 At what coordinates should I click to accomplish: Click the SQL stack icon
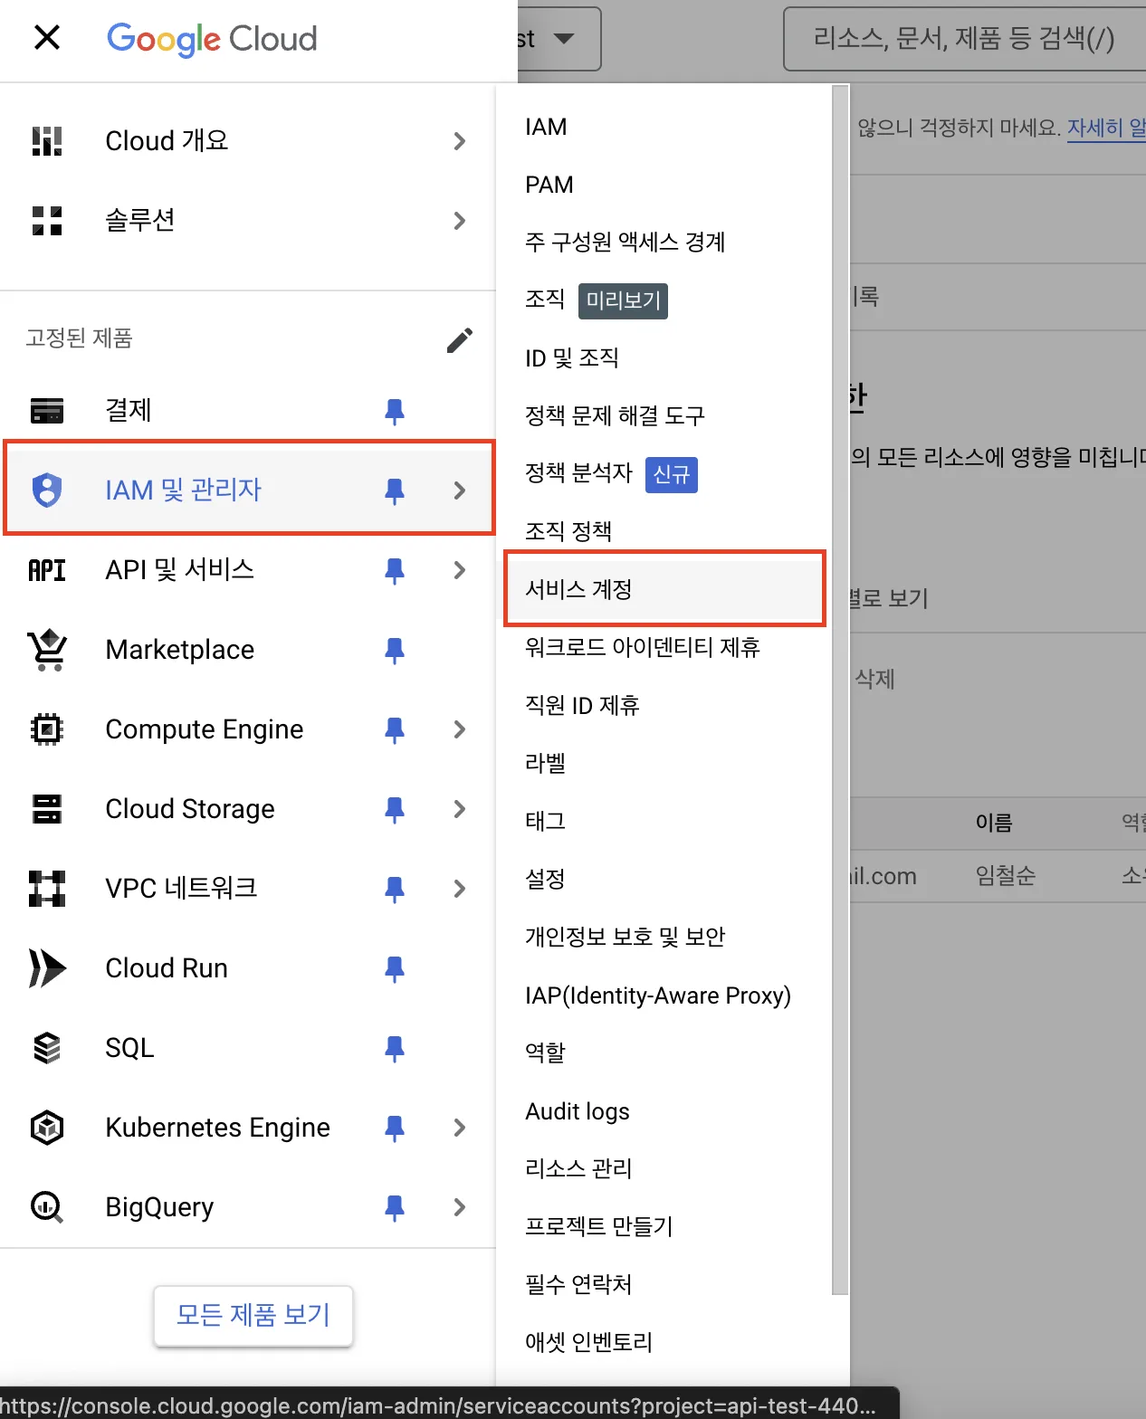click(47, 1047)
